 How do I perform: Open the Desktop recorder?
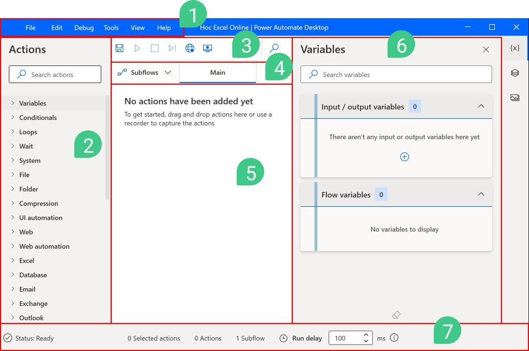coord(208,48)
